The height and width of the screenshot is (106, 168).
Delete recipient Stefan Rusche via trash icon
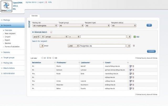(x=133, y=89)
